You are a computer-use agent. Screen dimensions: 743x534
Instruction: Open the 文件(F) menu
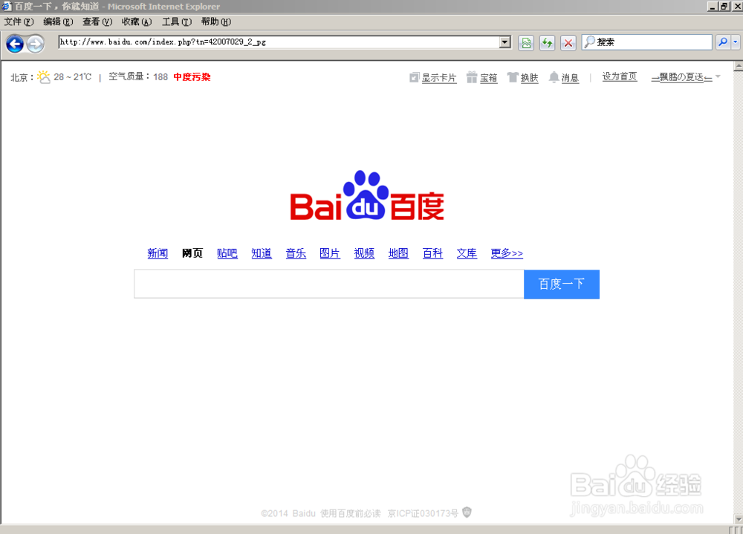(19, 22)
